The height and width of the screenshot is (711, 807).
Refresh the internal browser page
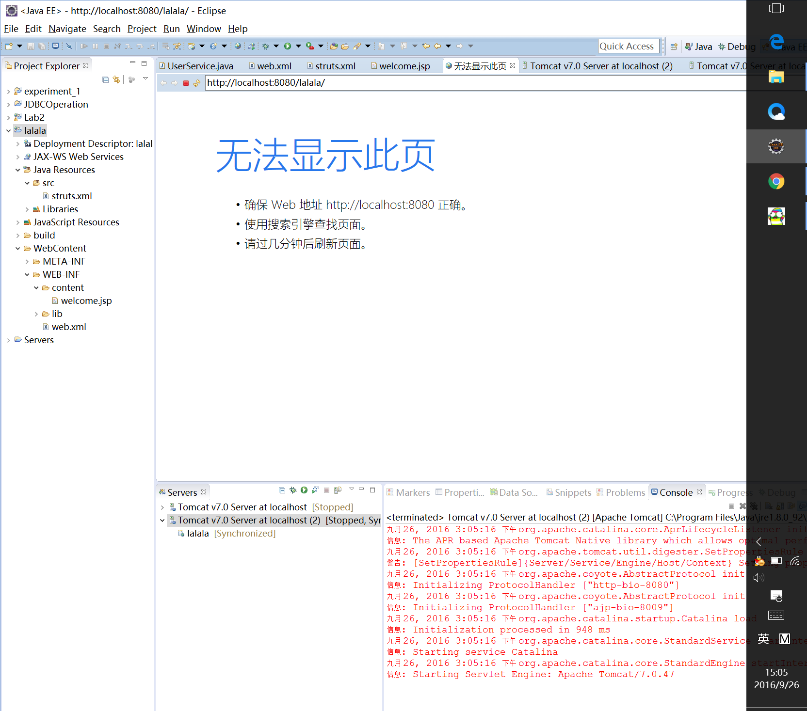pyautogui.click(x=197, y=83)
